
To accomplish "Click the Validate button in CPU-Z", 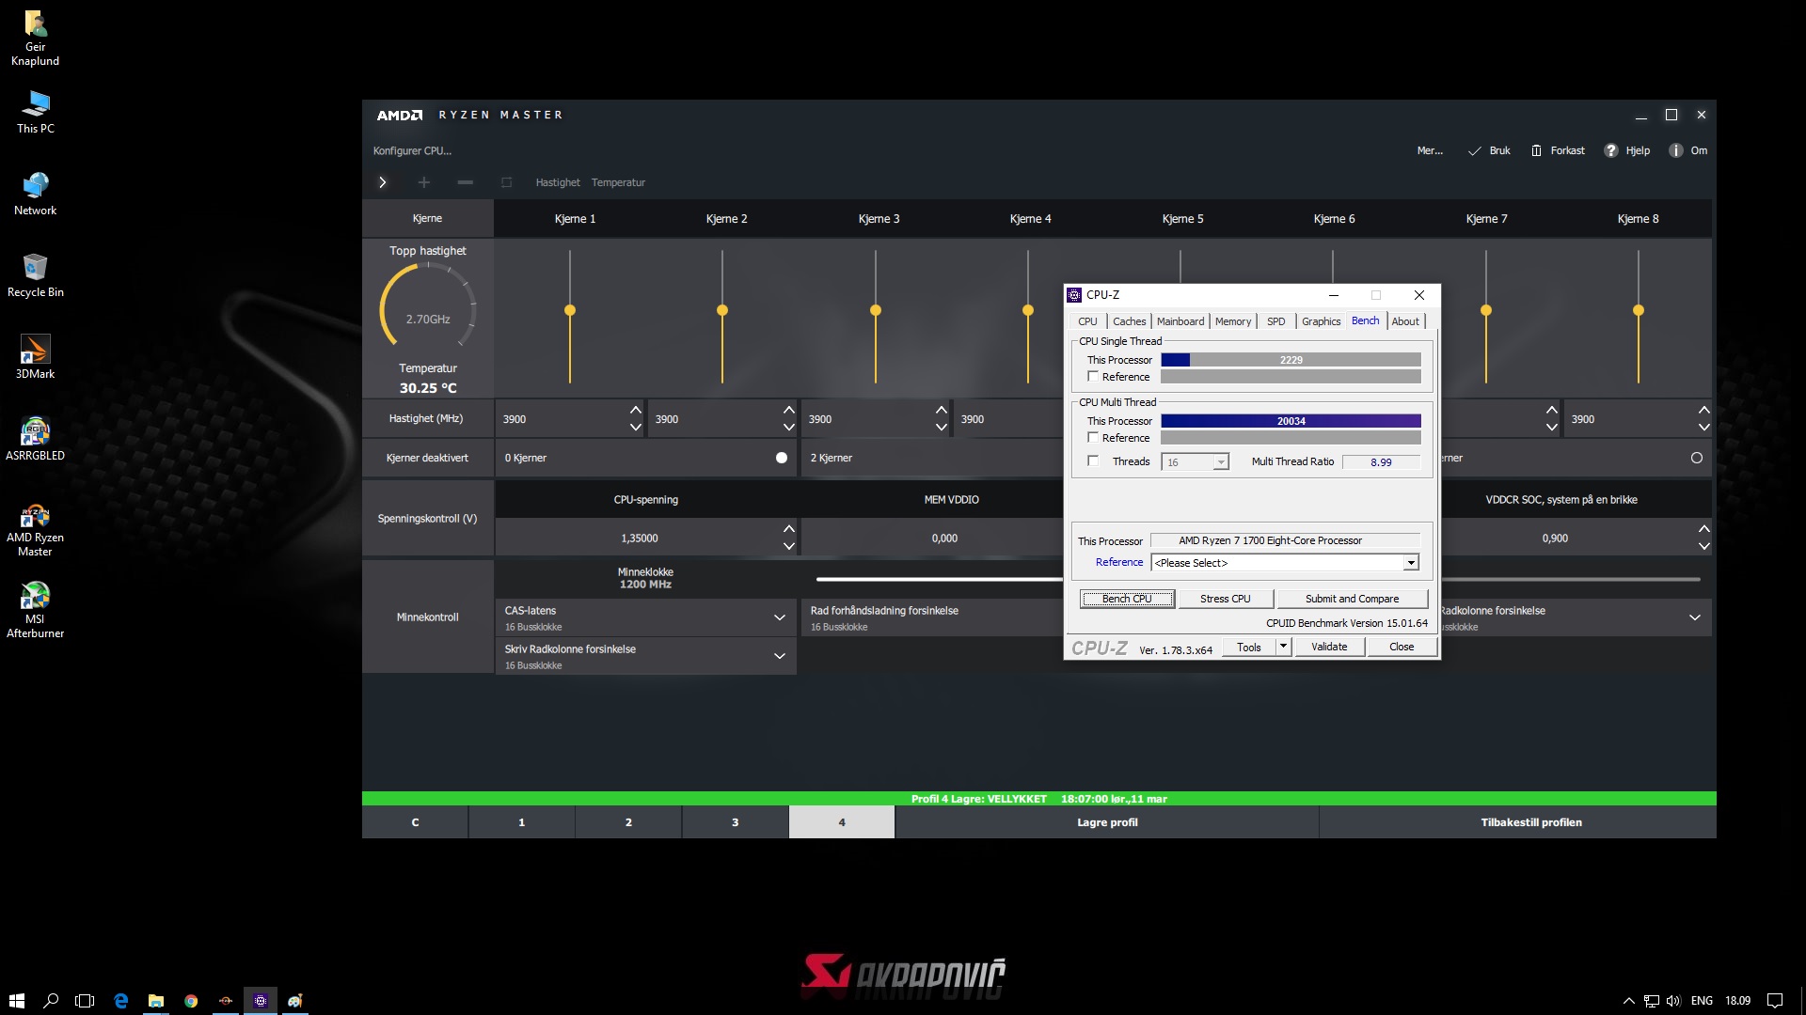I will click(1329, 647).
